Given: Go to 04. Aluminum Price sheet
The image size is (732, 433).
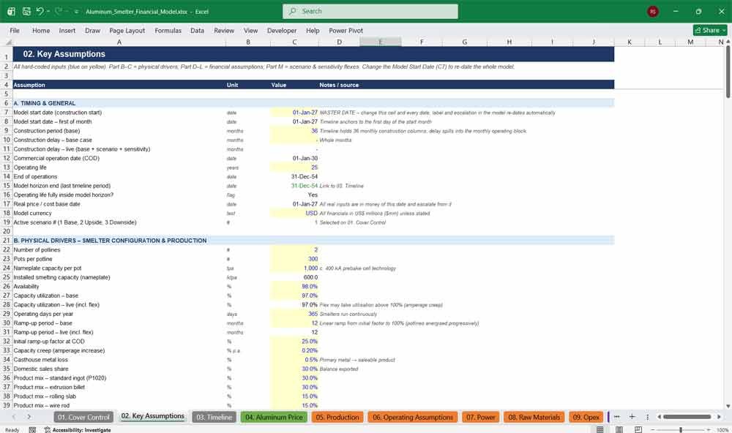Looking at the screenshot, I should pos(274,417).
